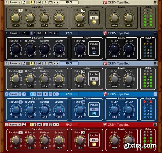This screenshot has height=153, width=162.
Task: Toggle the Impulse power button in the blue instance
Action: [94, 114]
